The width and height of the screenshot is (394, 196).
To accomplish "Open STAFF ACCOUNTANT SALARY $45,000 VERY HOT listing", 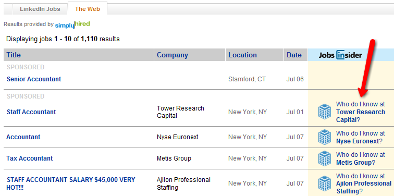I will [71, 183].
